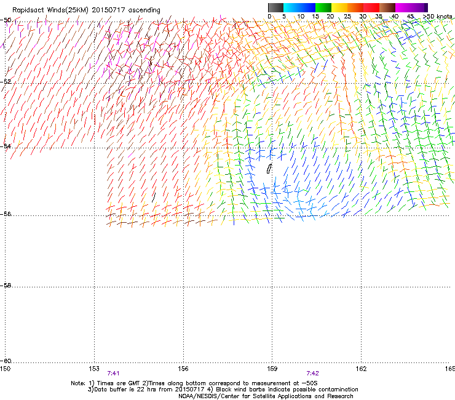Click the '-50' latitude axis label
455x400 pixels.
click(6, 20)
